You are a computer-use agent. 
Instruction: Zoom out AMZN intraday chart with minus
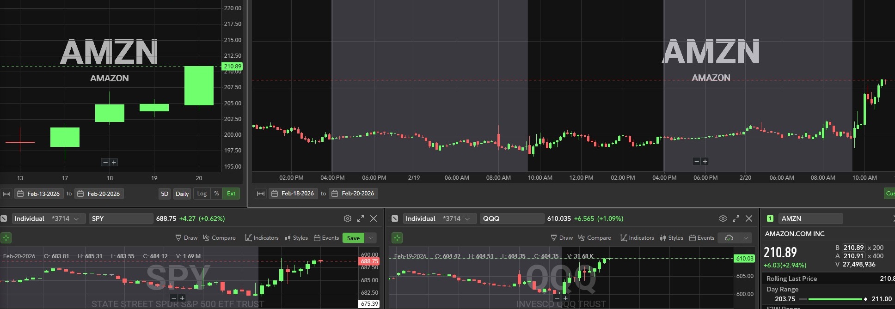point(697,161)
